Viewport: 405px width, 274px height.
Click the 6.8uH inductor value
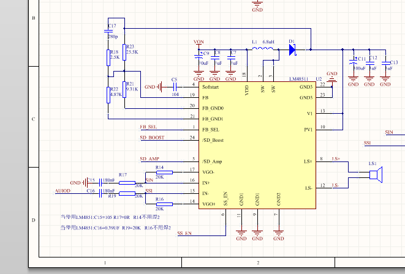tap(268, 42)
